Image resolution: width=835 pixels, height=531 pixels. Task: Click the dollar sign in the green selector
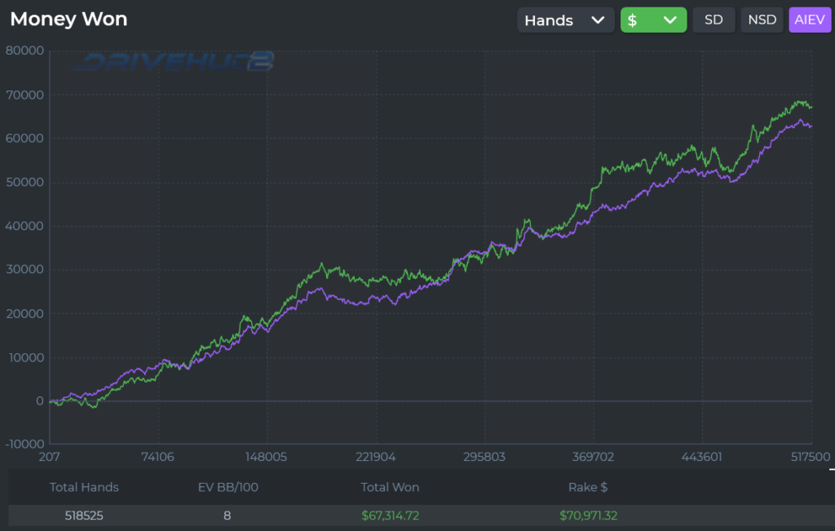pos(633,20)
